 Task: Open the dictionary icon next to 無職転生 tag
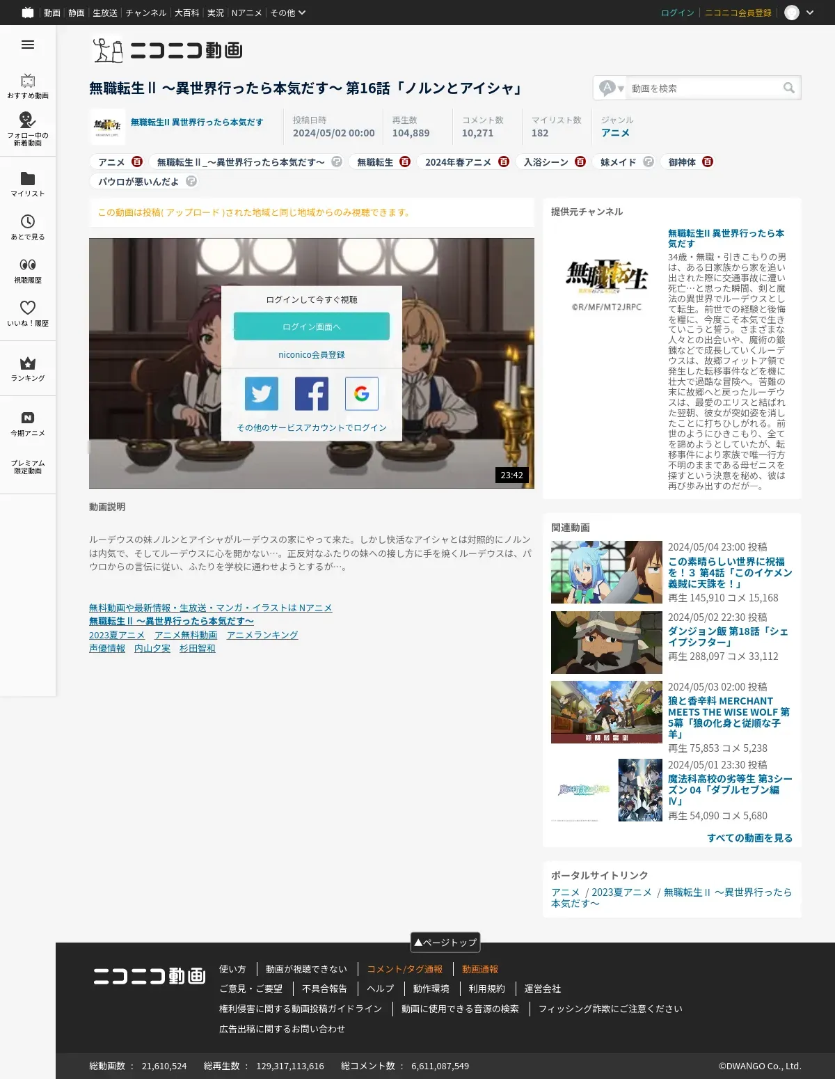(405, 162)
